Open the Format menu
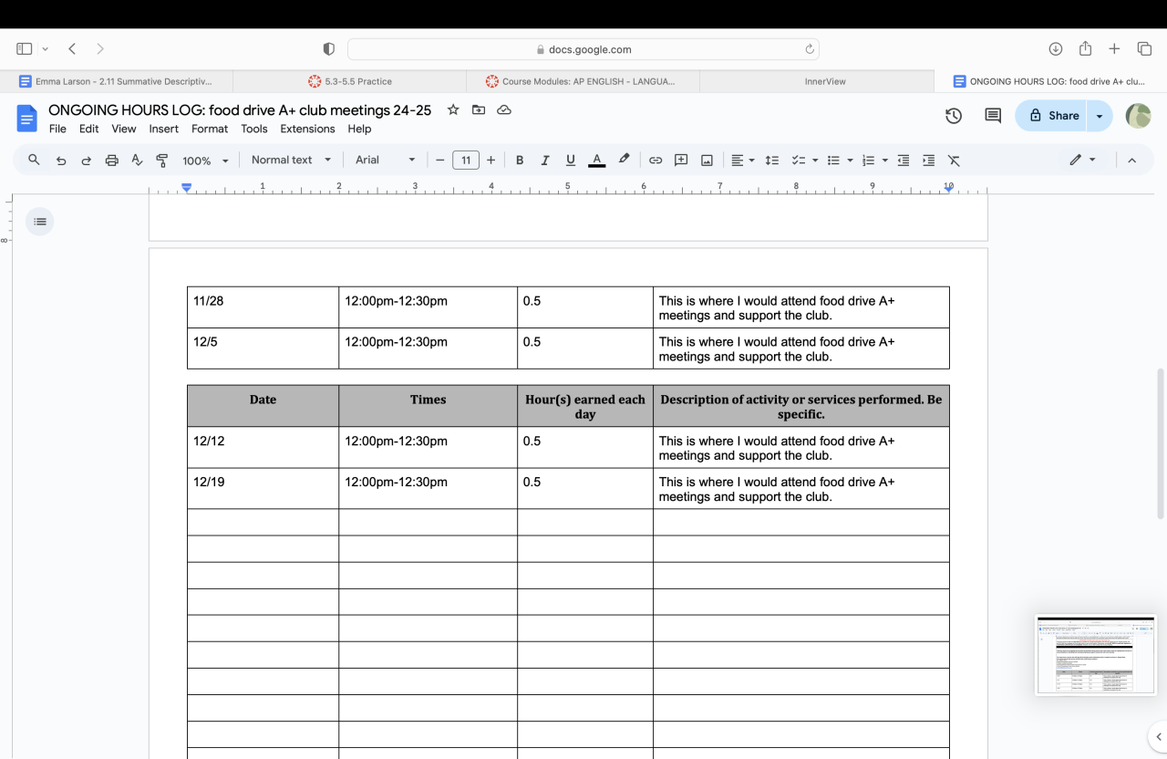This screenshot has height=759, width=1167. point(210,129)
